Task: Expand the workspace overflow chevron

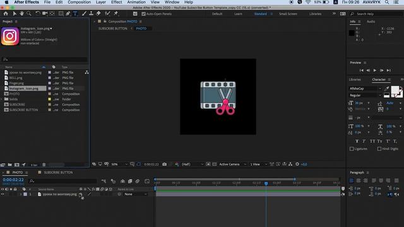Action: [334, 14]
